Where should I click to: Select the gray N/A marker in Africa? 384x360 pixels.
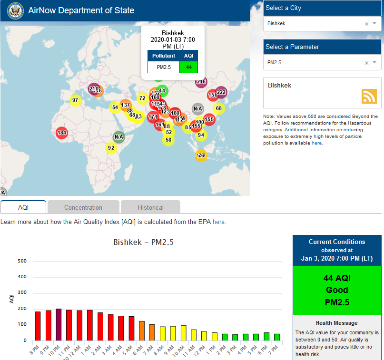tap(119, 137)
